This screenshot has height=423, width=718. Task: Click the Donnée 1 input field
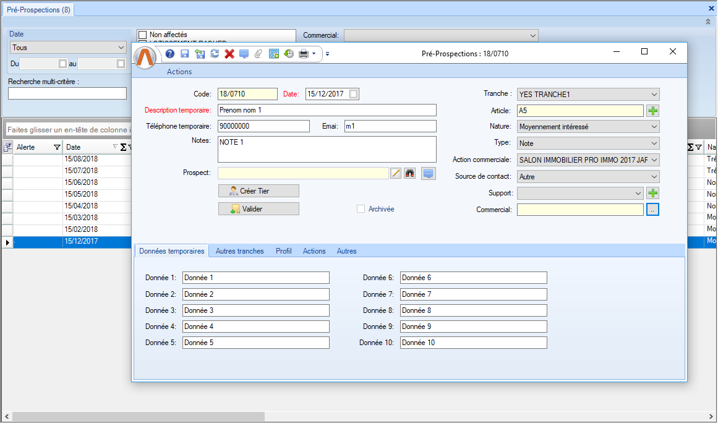(x=255, y=278)
